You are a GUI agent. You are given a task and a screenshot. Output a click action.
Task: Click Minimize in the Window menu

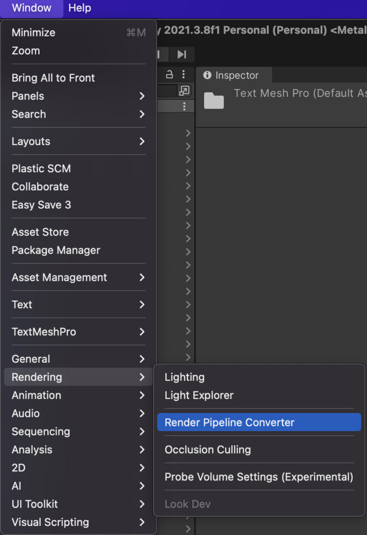pos(33,33)
